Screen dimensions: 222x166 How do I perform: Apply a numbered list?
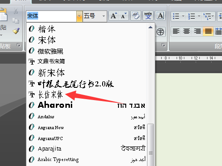tap(192, 16)
